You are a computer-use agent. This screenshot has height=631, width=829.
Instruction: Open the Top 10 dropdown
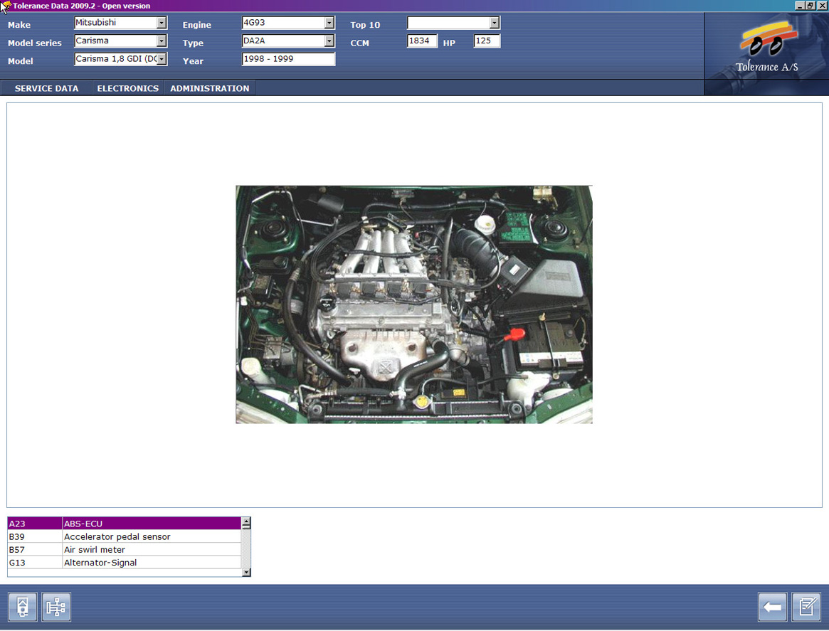coord(494,23)
